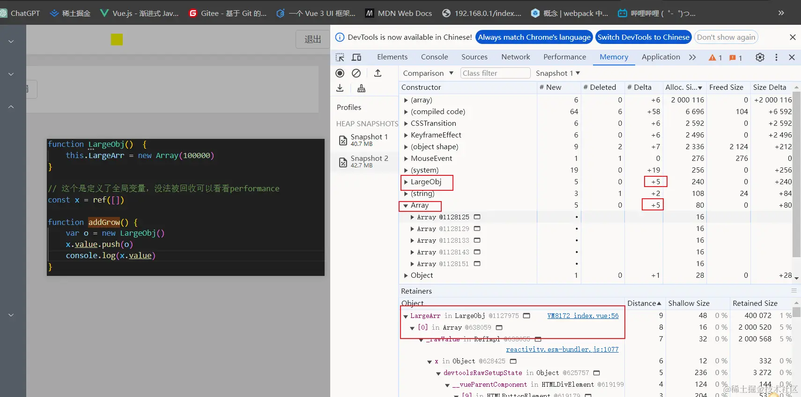Dismiss the DevTools language infobar
The image size is (801, 397).
click(793, 37)
